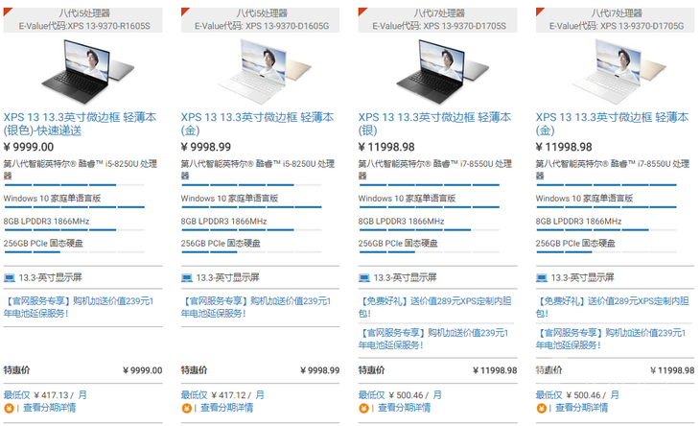This screenshot has height=426, width=700.
Task: Select E-Value代码 XPS 13-9370-D1705G text
Action: [617, 26]
